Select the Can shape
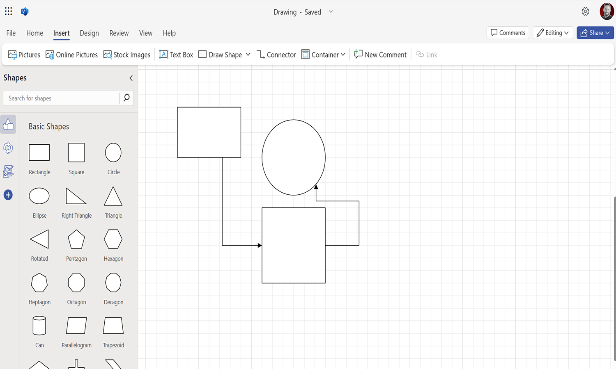This screenshot has width=616, height=369. 39,326
